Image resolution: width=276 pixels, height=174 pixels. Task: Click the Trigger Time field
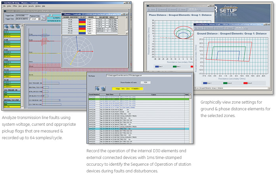coord(22,19)
